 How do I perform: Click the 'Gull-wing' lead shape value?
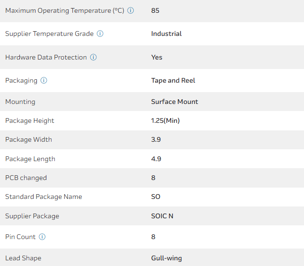(x=166, y=258)
